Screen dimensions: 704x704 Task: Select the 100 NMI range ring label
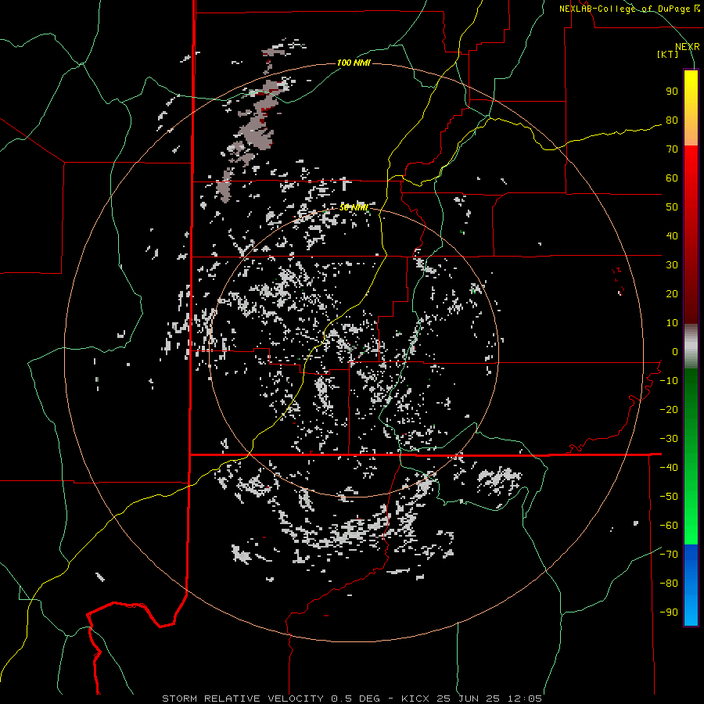(x=354, y=63)
